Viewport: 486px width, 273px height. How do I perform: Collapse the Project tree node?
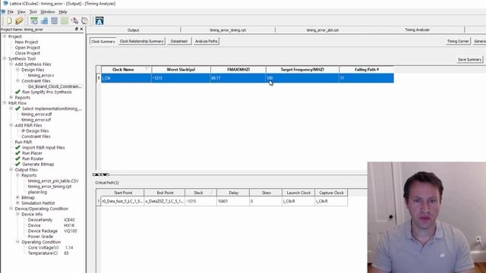point(5,36)
